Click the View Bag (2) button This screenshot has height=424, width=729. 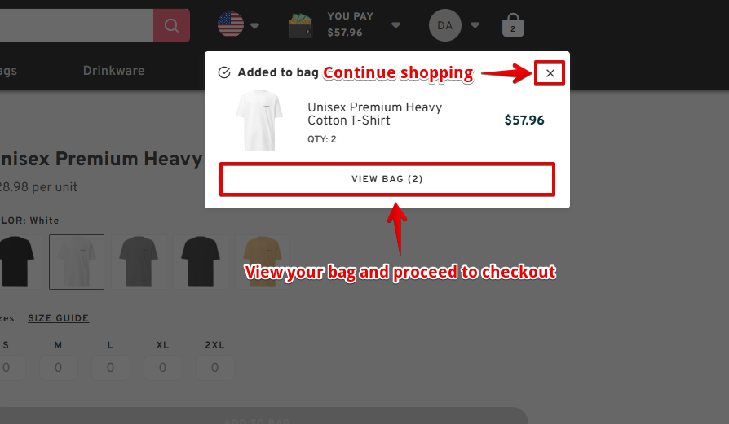coord(387,179)
